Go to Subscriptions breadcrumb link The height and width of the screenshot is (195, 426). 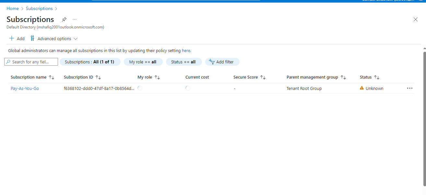[x=39, y=8]
